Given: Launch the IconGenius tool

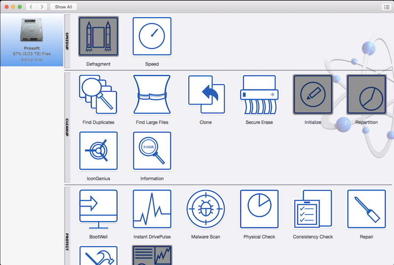Looking at the screenshot, I should click(x=98, y=151).
